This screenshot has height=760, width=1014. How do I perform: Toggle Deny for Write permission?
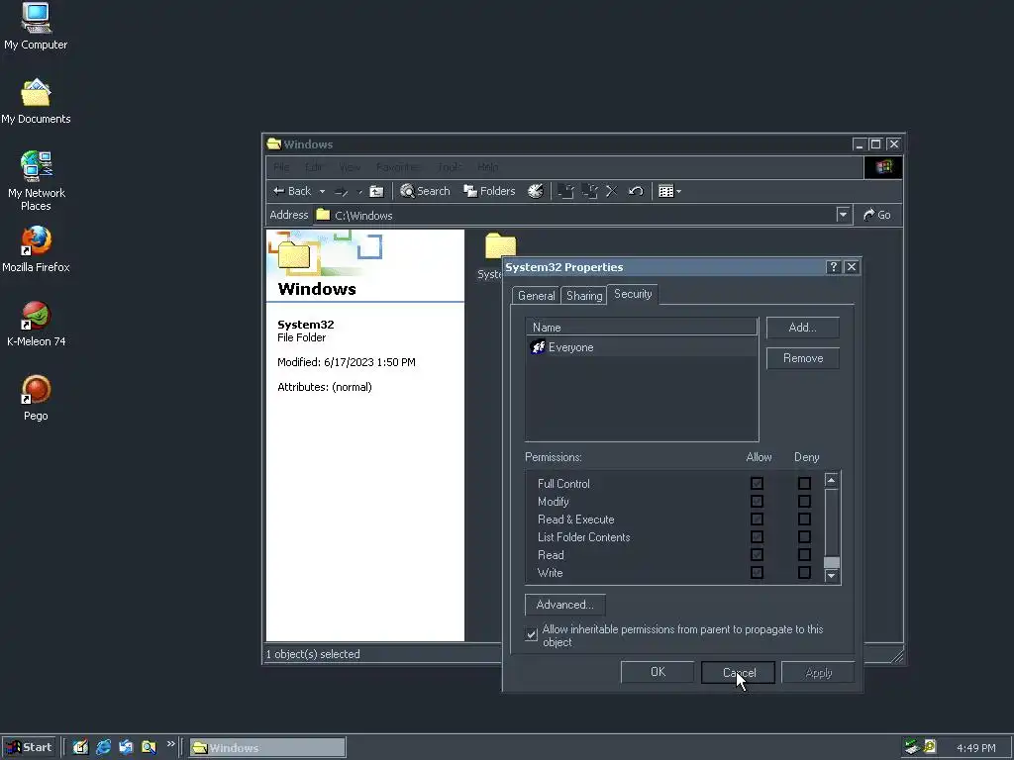pos(804,573)
